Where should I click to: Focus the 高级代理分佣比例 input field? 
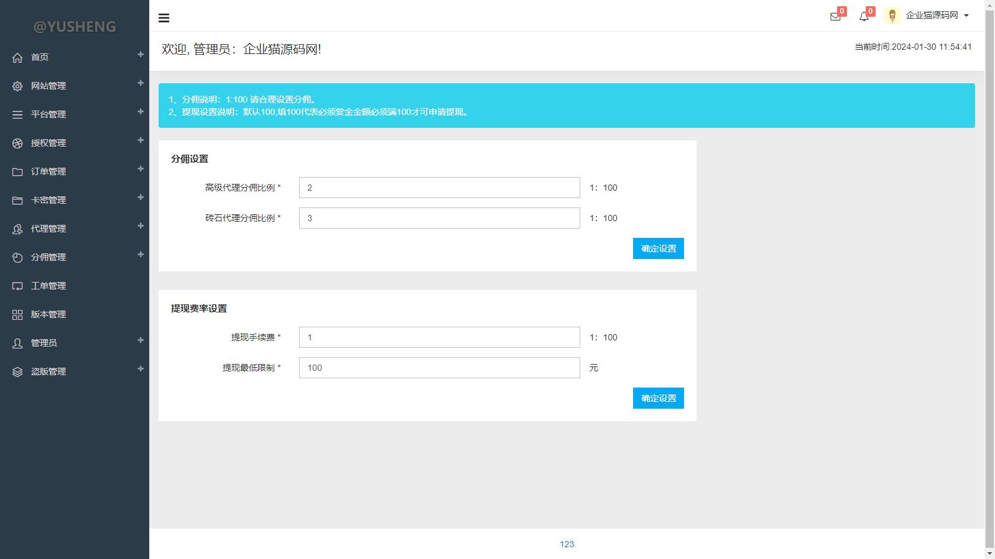tap(439, 188)
